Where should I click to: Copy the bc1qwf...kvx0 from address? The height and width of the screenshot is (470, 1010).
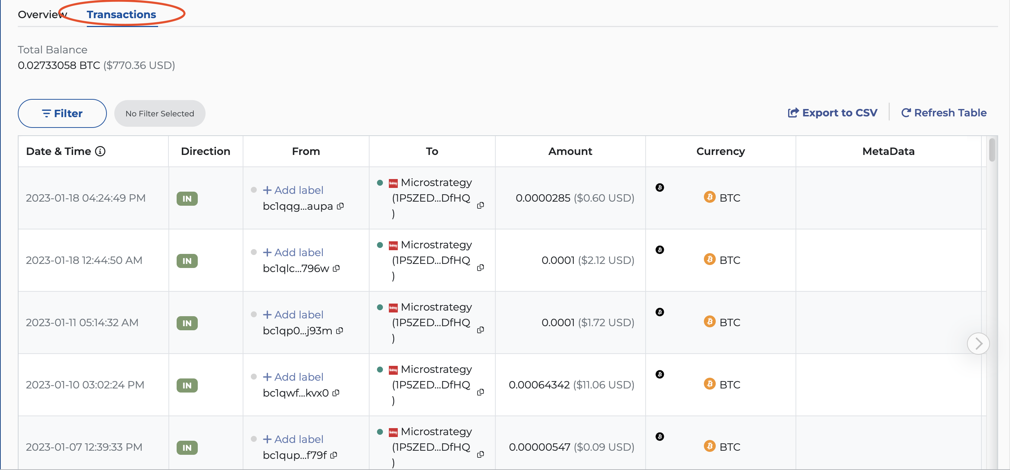pyautogui.click(x=336, y=393)
